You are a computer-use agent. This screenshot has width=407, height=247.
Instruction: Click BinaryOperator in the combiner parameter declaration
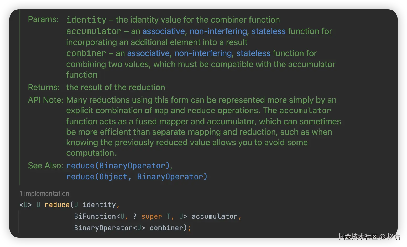[x=103, y=228]
